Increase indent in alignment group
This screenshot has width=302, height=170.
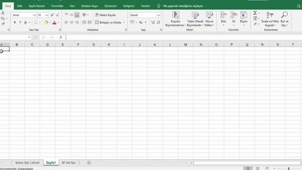click(89, 22)
